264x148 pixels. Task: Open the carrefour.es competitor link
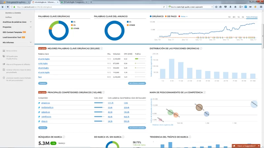coord(46,116)
